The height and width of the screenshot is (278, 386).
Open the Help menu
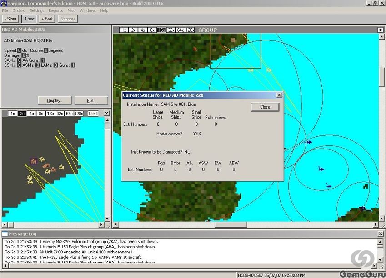pyautogui.click(x=104, y=10)
